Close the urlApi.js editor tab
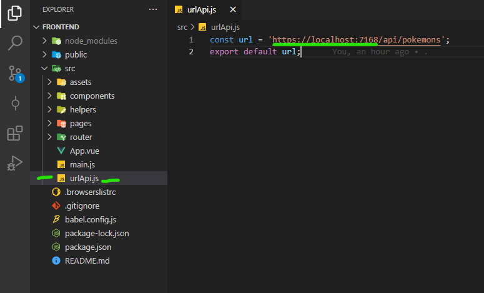Viewport: 484px width, 293px height. [x=233, y=9]
